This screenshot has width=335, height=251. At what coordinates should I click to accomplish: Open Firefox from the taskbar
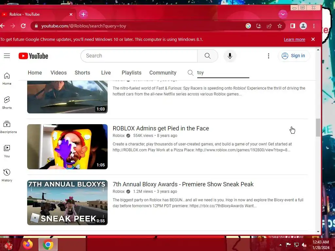28,244
